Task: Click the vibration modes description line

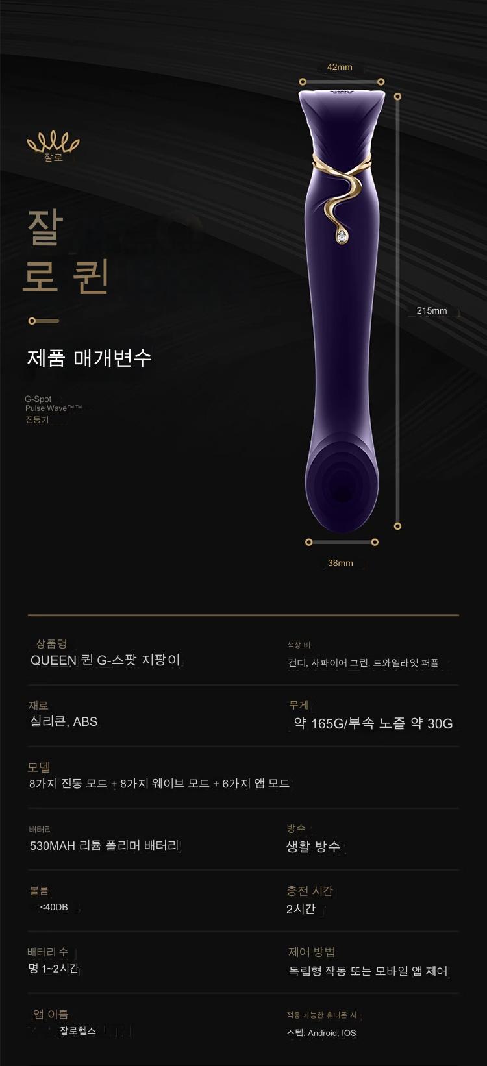Action: 159,784
